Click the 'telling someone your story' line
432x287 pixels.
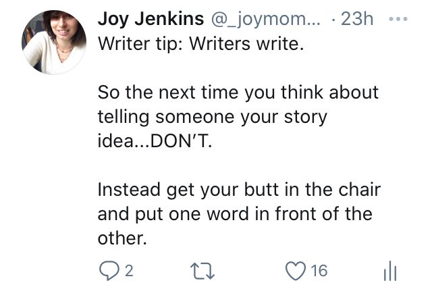(213, 118)
